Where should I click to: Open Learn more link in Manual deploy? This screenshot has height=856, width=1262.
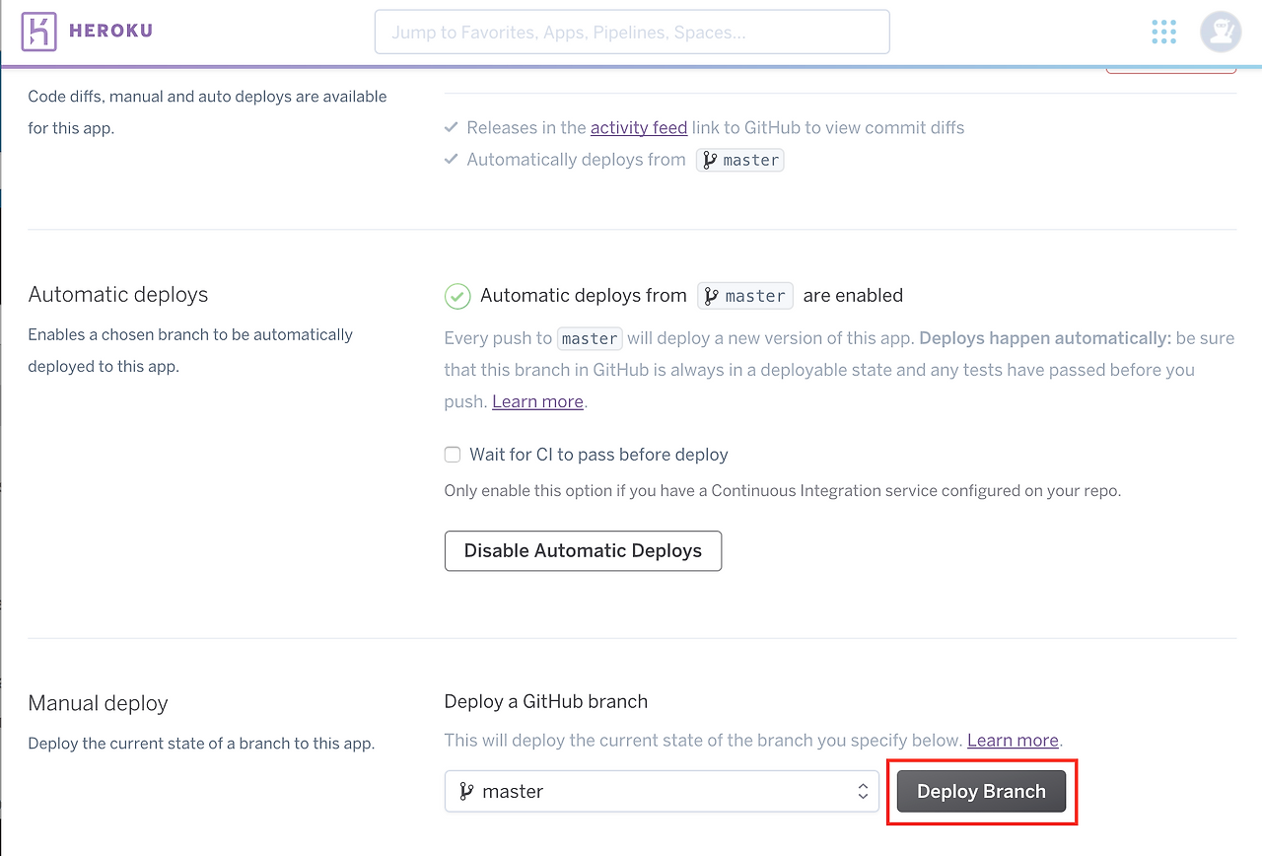[x=1013, y=740]
